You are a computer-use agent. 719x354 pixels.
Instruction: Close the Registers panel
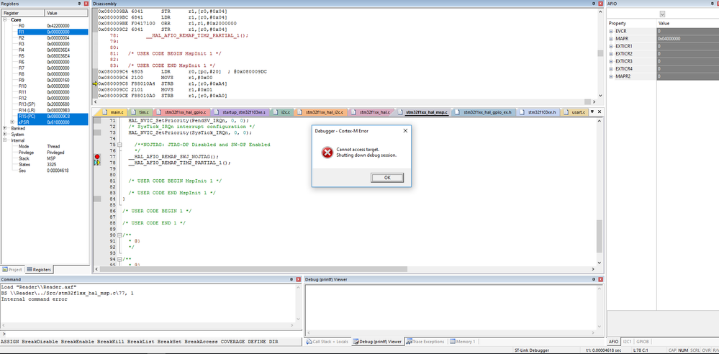pyautogui.click(x=86, y=3)
